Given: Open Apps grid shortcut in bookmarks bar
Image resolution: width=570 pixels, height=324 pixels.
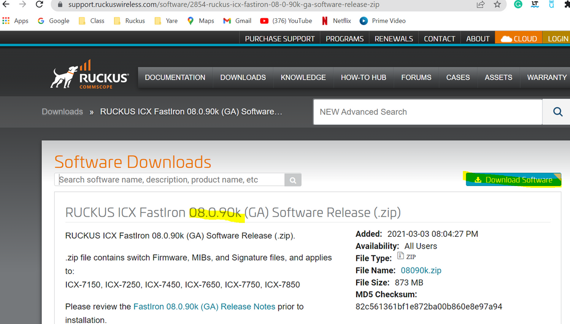Looking at the screenshot, I should click(x=15, y=21).
